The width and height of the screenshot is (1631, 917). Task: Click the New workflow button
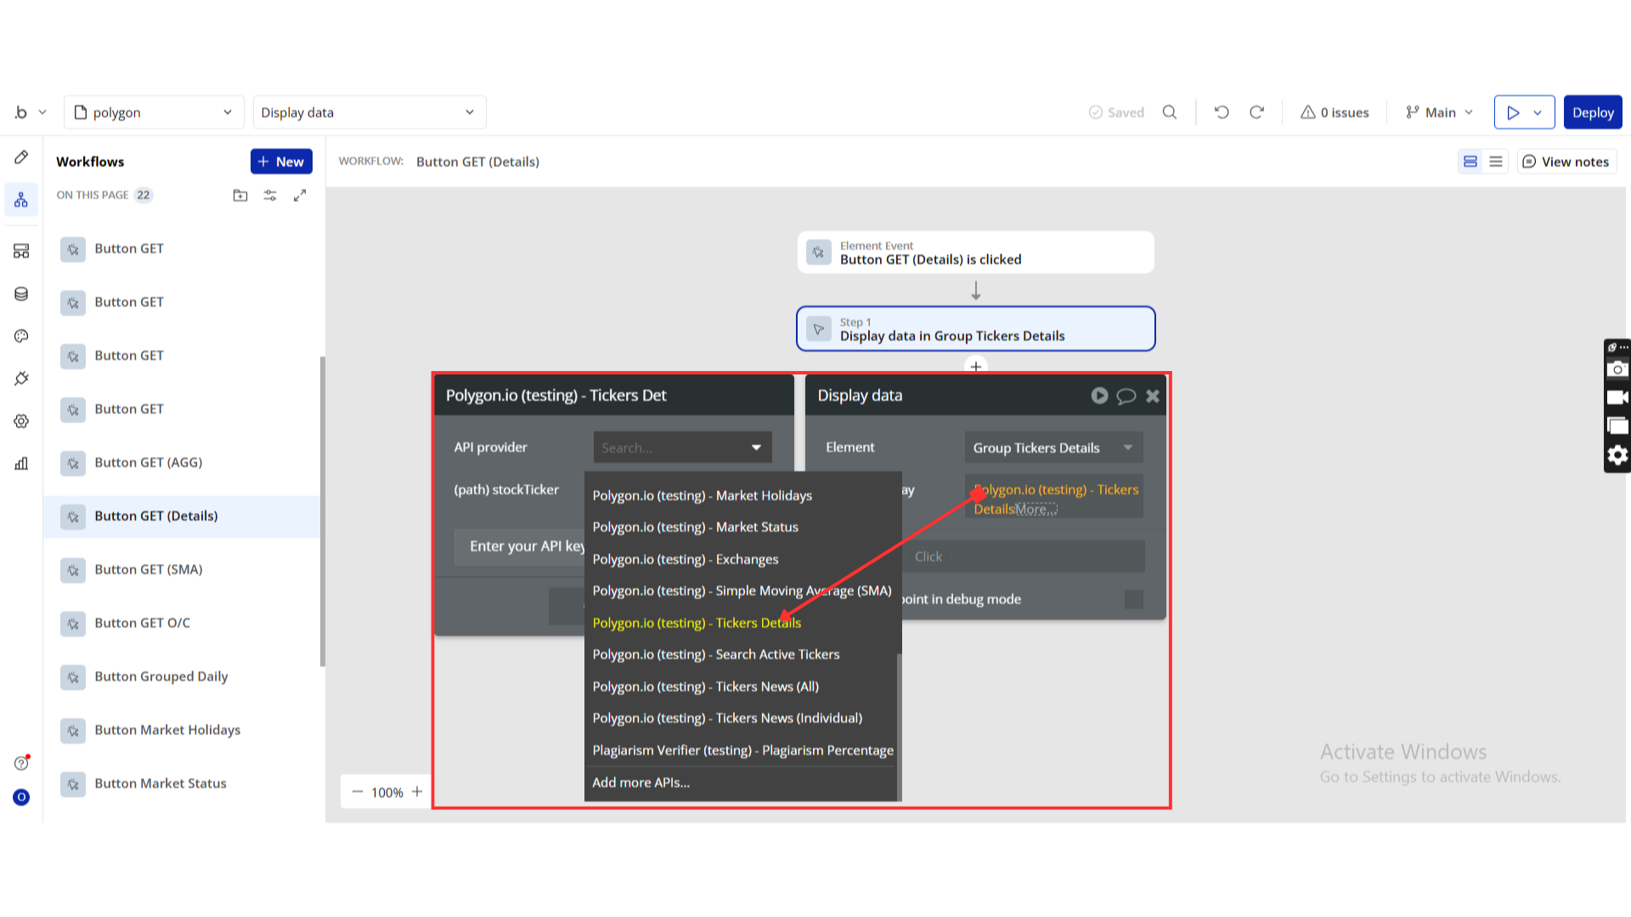[281, 161]
